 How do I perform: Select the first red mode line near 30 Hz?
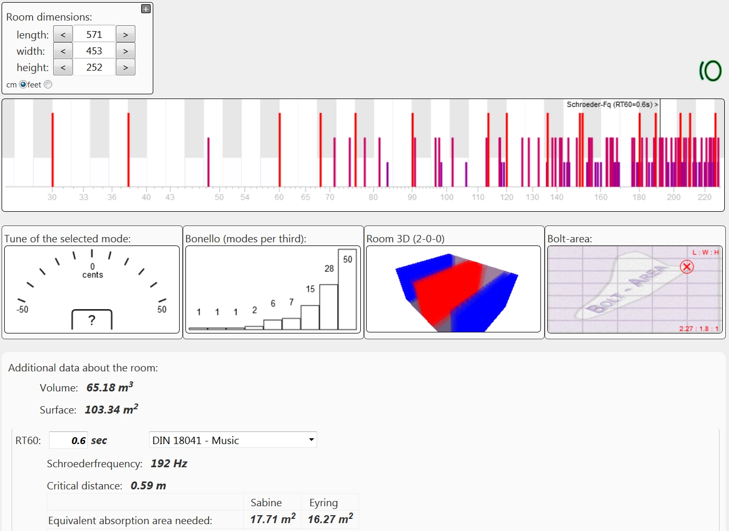click(53, 150)
